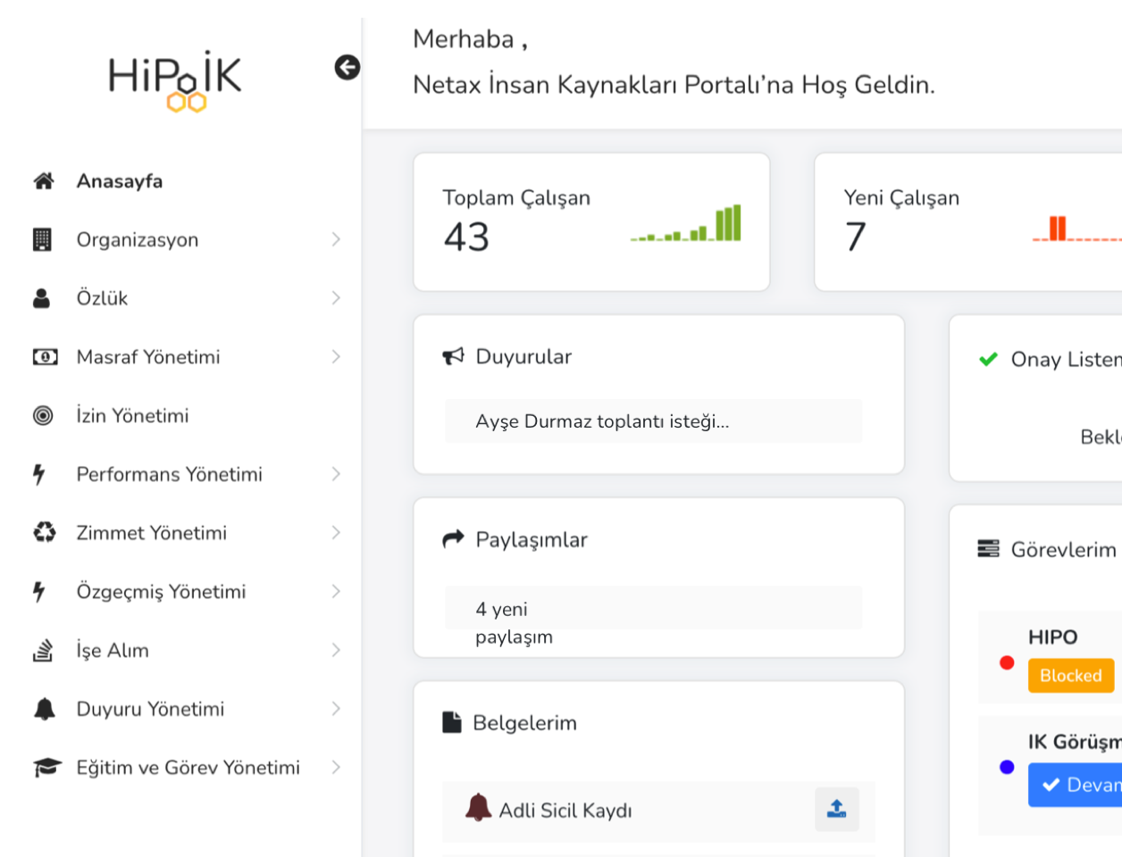The image size is (1122, 857).
Task: Click the orange Blocked status button
Action: [x=1071, y=676]
